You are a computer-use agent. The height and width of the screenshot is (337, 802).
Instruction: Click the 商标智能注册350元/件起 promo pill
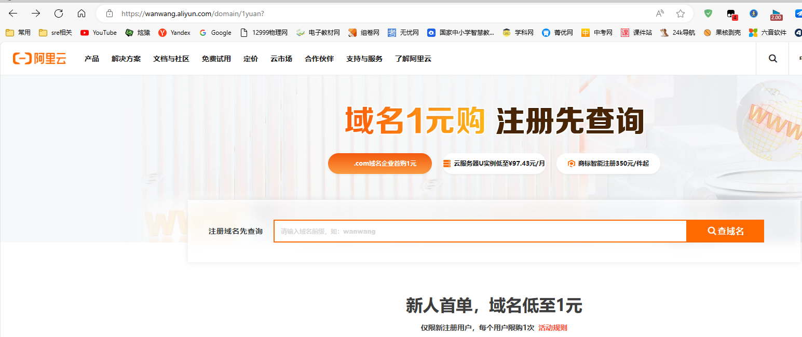(608, 164)
